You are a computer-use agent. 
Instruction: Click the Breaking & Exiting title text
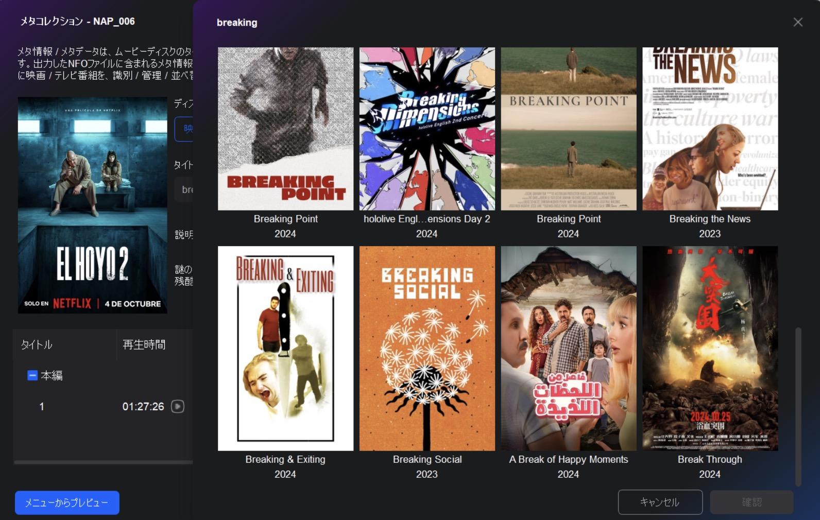point(285,459)
